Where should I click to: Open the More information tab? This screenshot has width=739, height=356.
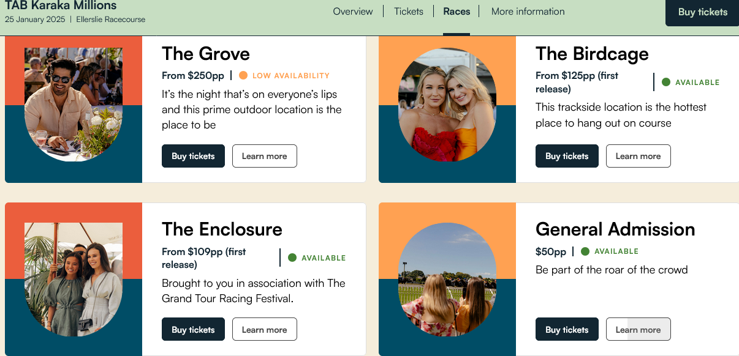pos(528,12)
